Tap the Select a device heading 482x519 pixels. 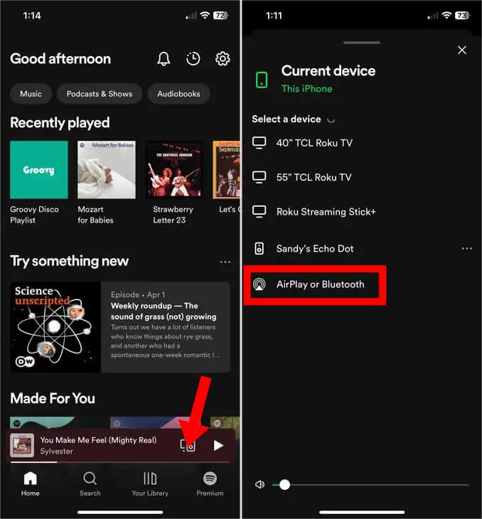point(286,119)
